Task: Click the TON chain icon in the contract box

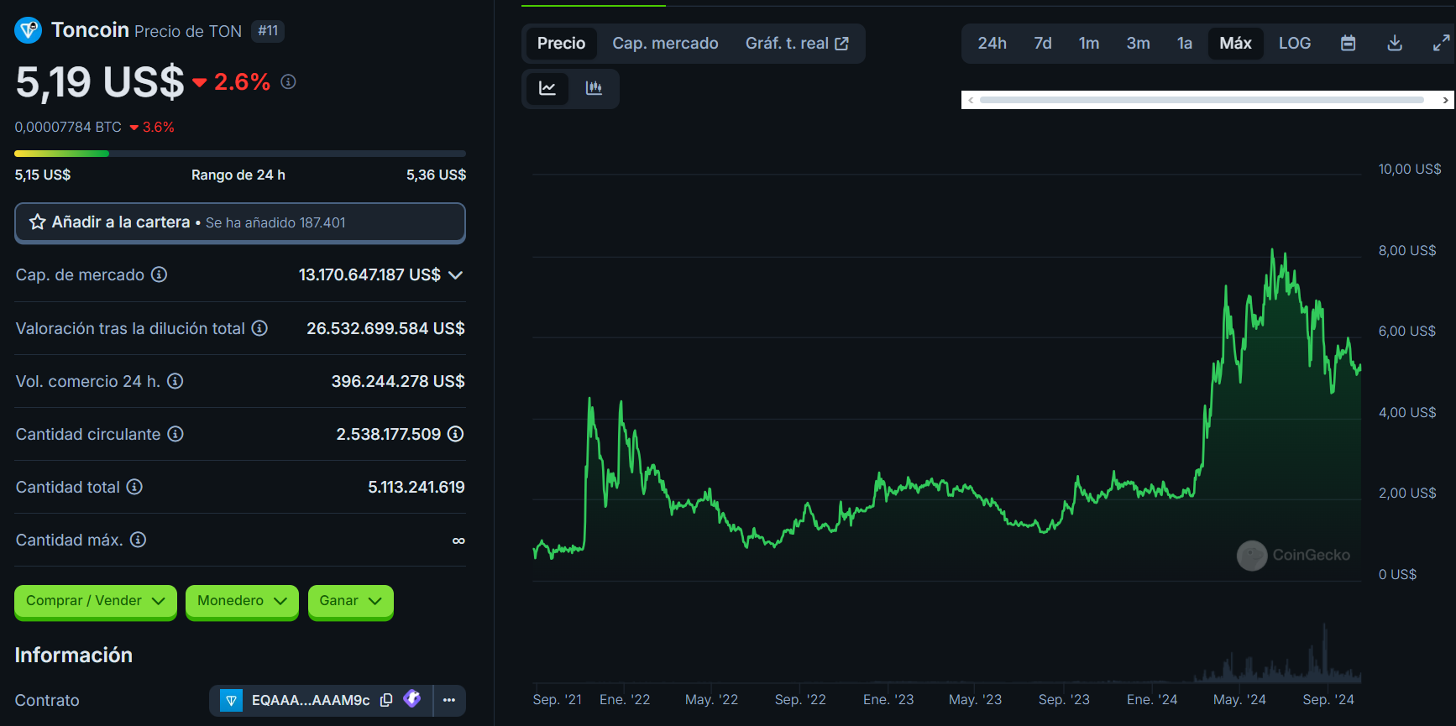Action: [x=231, y=700]
